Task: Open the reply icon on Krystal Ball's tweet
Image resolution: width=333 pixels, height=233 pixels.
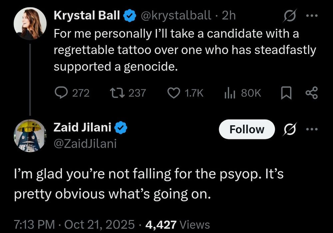Action: point(62,93)
